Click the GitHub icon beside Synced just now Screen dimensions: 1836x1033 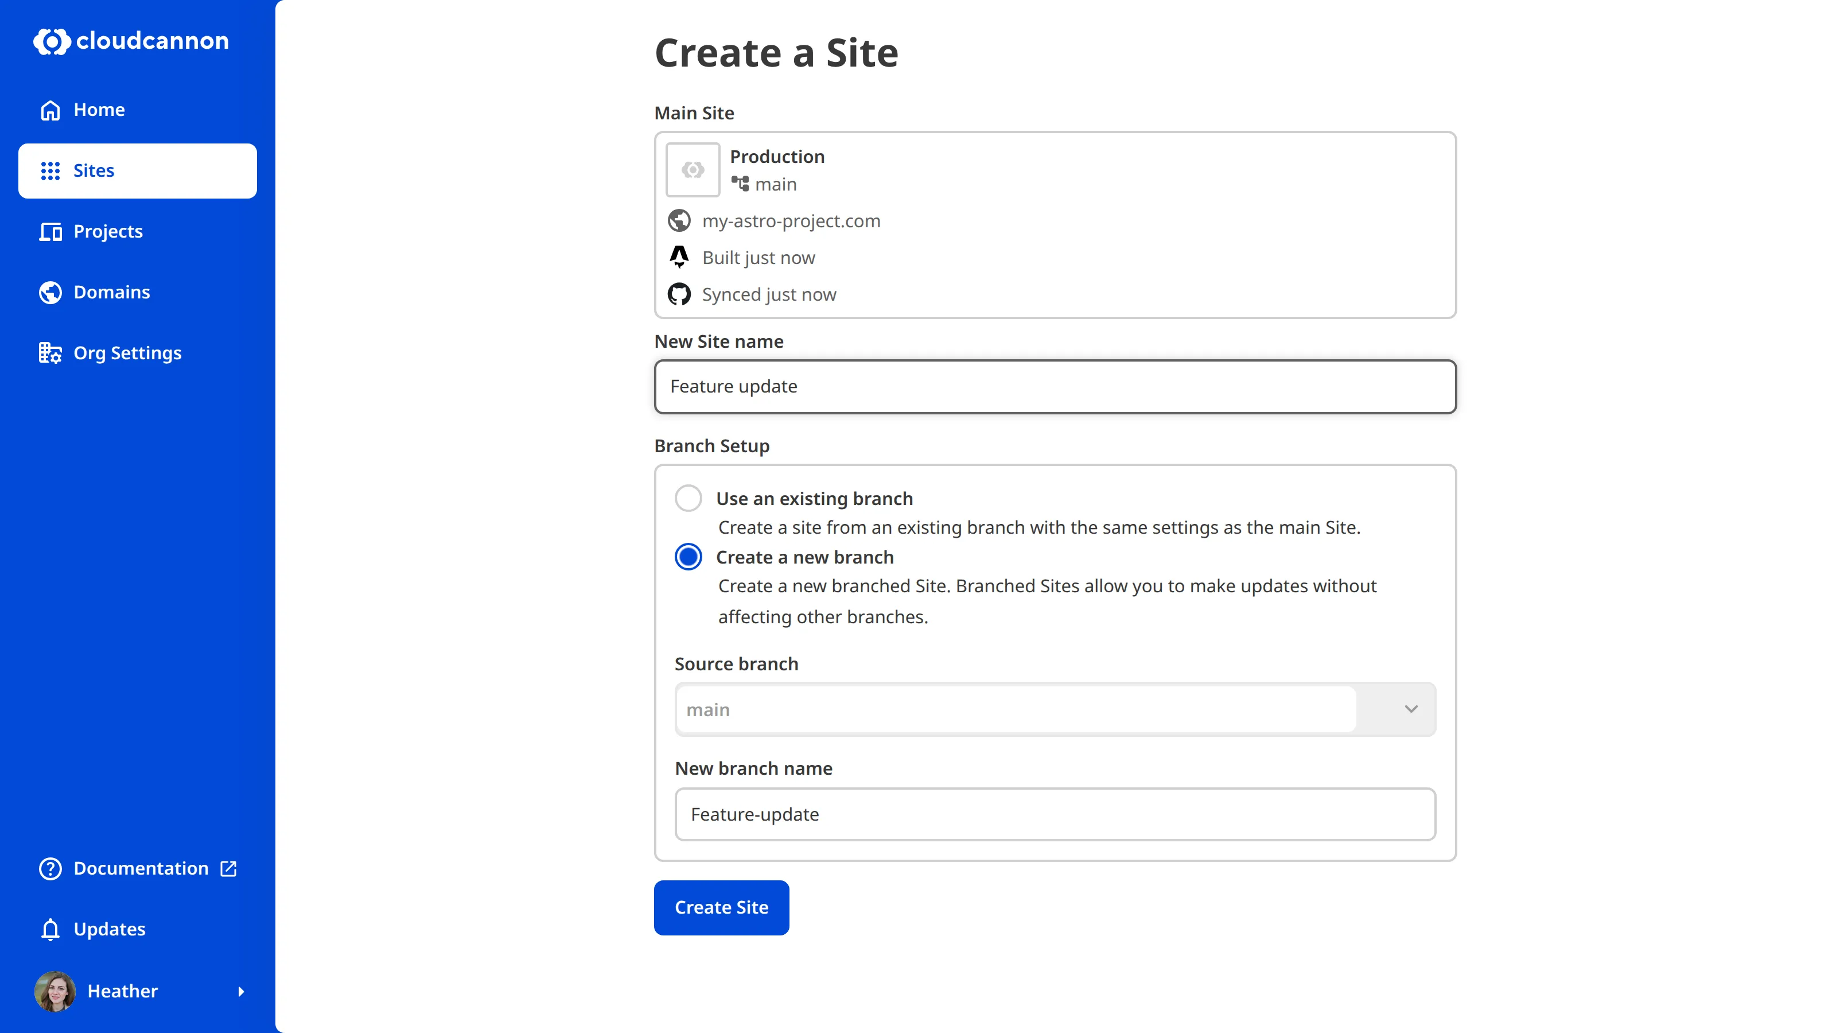coord(679,294)
